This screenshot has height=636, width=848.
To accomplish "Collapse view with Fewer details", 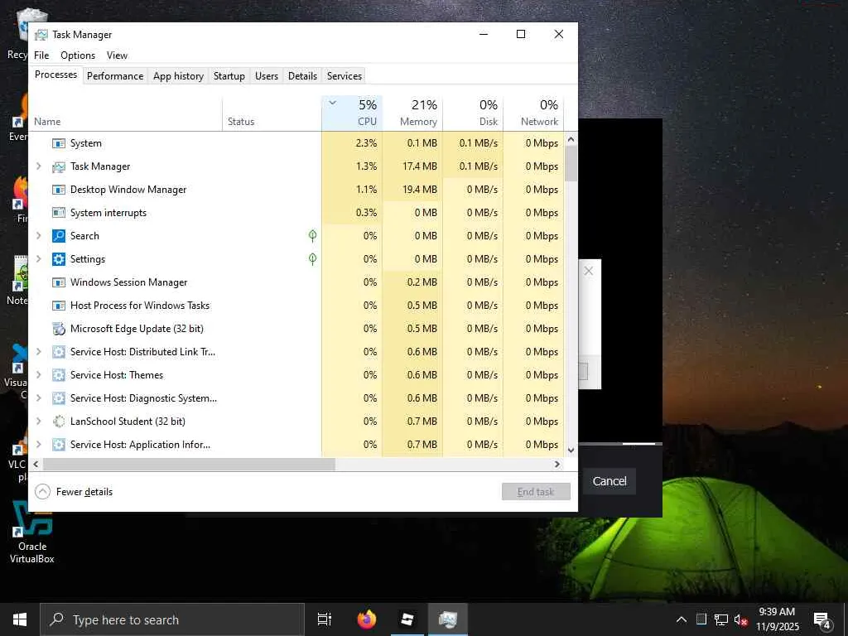I will tap(74, 492).
